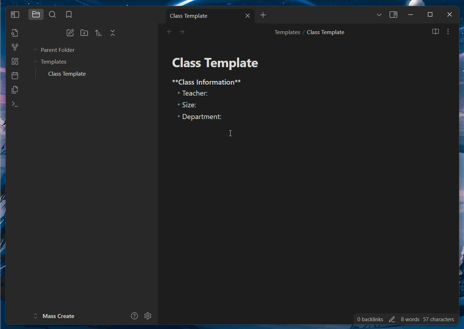Maximize the Obsidian window
The image size is (464, 329).
(x=430, y=15)
